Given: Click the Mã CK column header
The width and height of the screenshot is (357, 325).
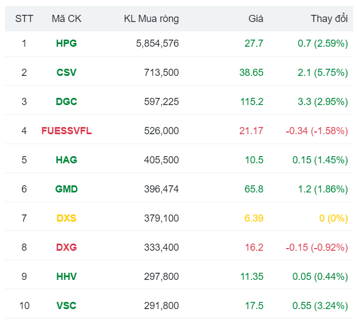Looking at the screenshot, I should click(66, 19).
